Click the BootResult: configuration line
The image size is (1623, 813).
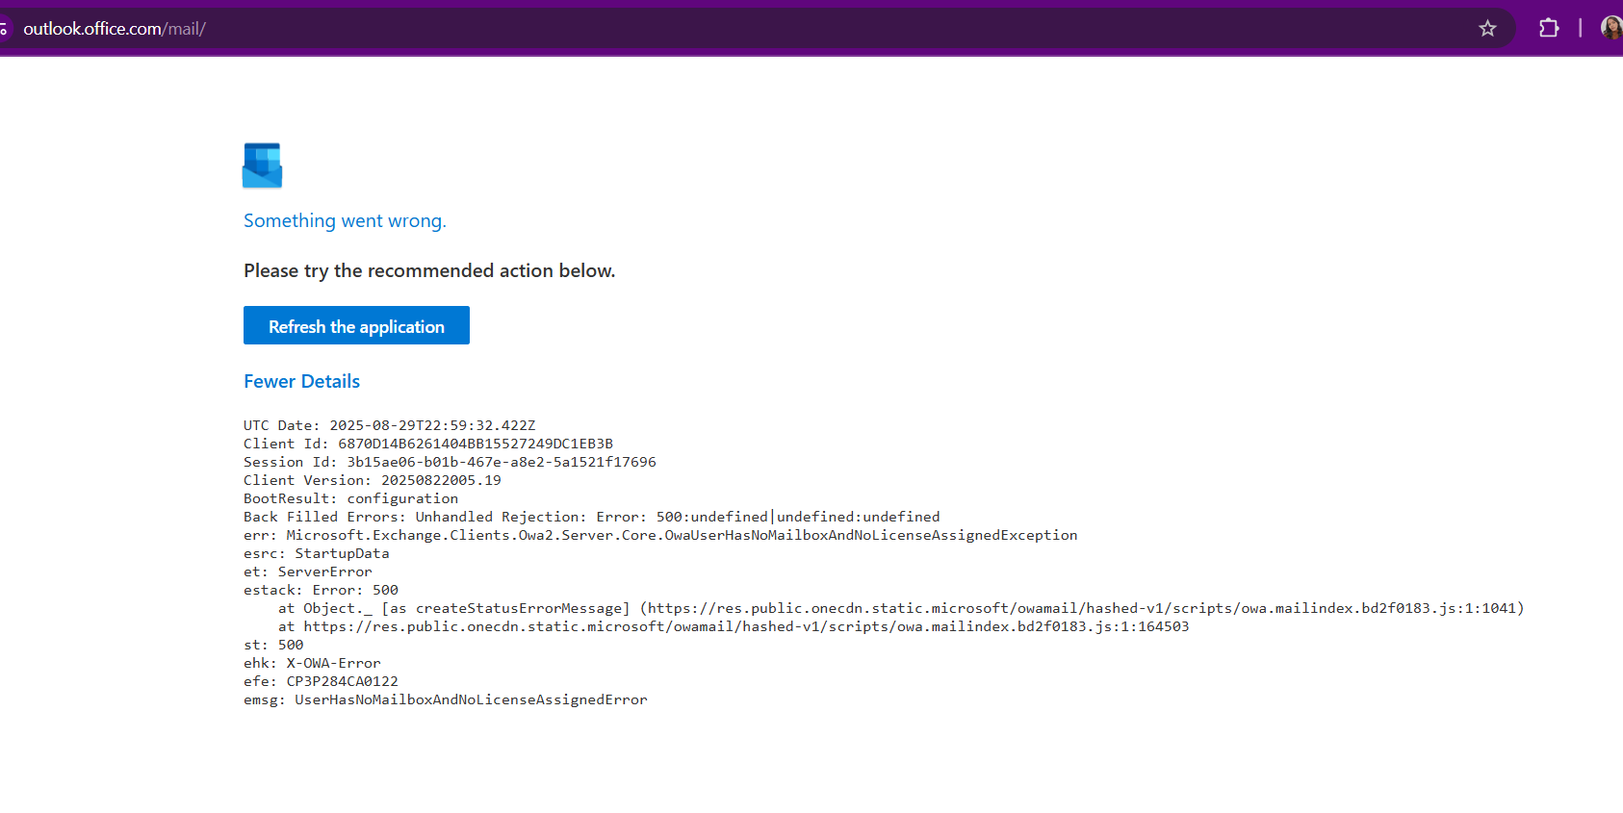pos(350,498)
